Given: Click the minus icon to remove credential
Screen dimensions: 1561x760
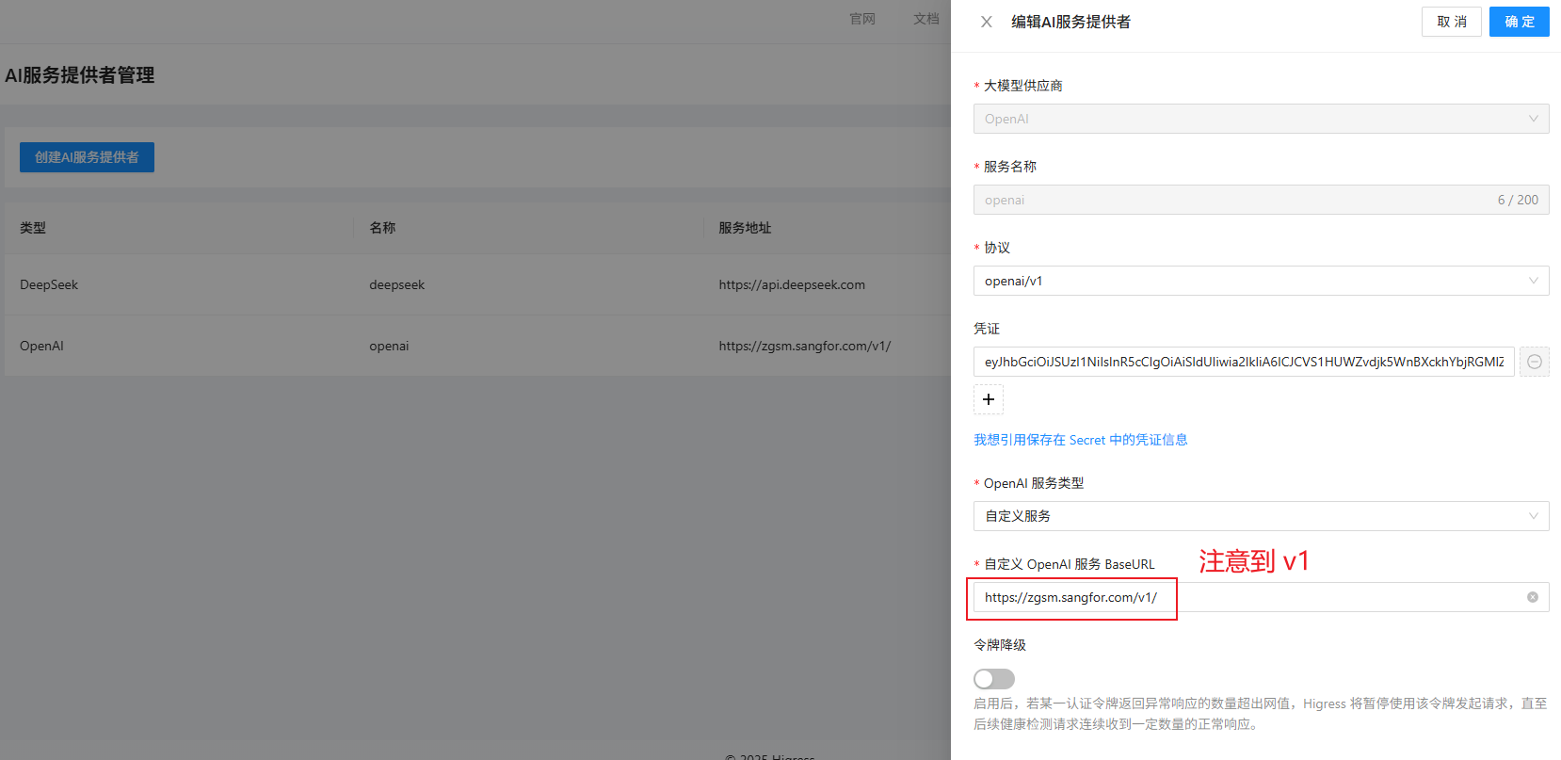Looking at the screenshot, I should pos(1534,362).
